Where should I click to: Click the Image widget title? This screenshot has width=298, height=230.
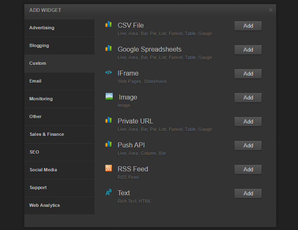pyautogui.click(x=128, y=97)
